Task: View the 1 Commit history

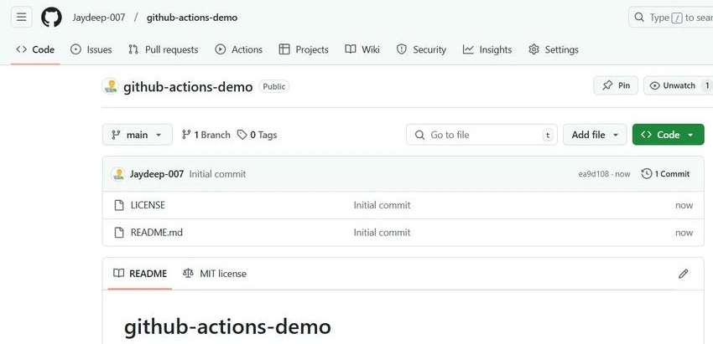Action: point(665,174)
